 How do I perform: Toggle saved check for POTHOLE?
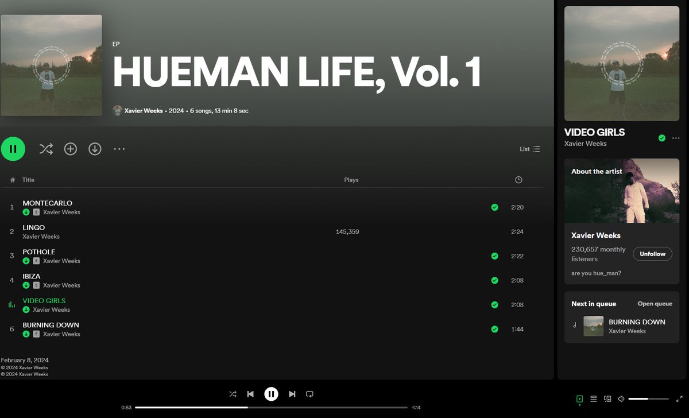[x=494, y=256]
